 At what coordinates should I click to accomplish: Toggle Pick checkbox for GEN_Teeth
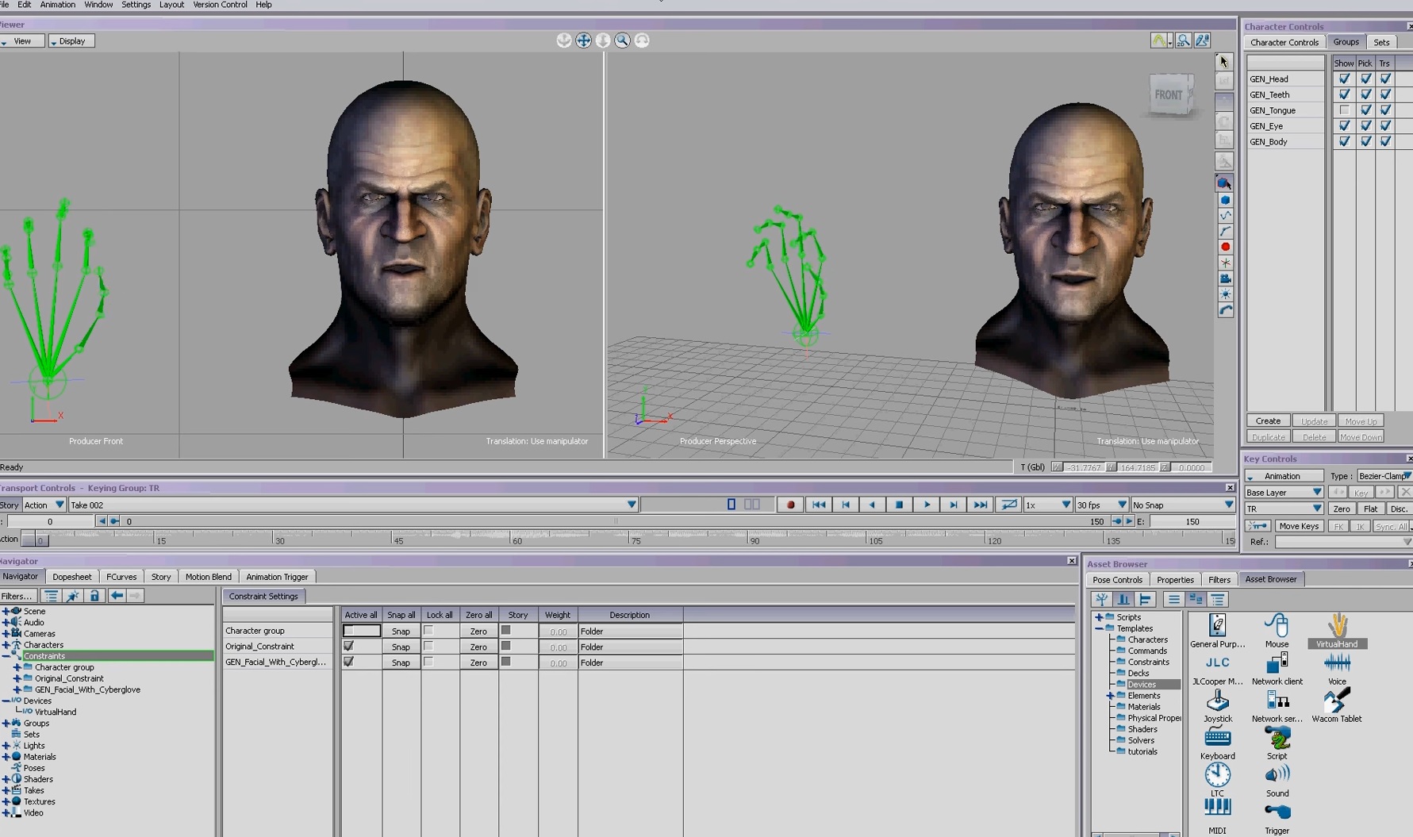1365,94
